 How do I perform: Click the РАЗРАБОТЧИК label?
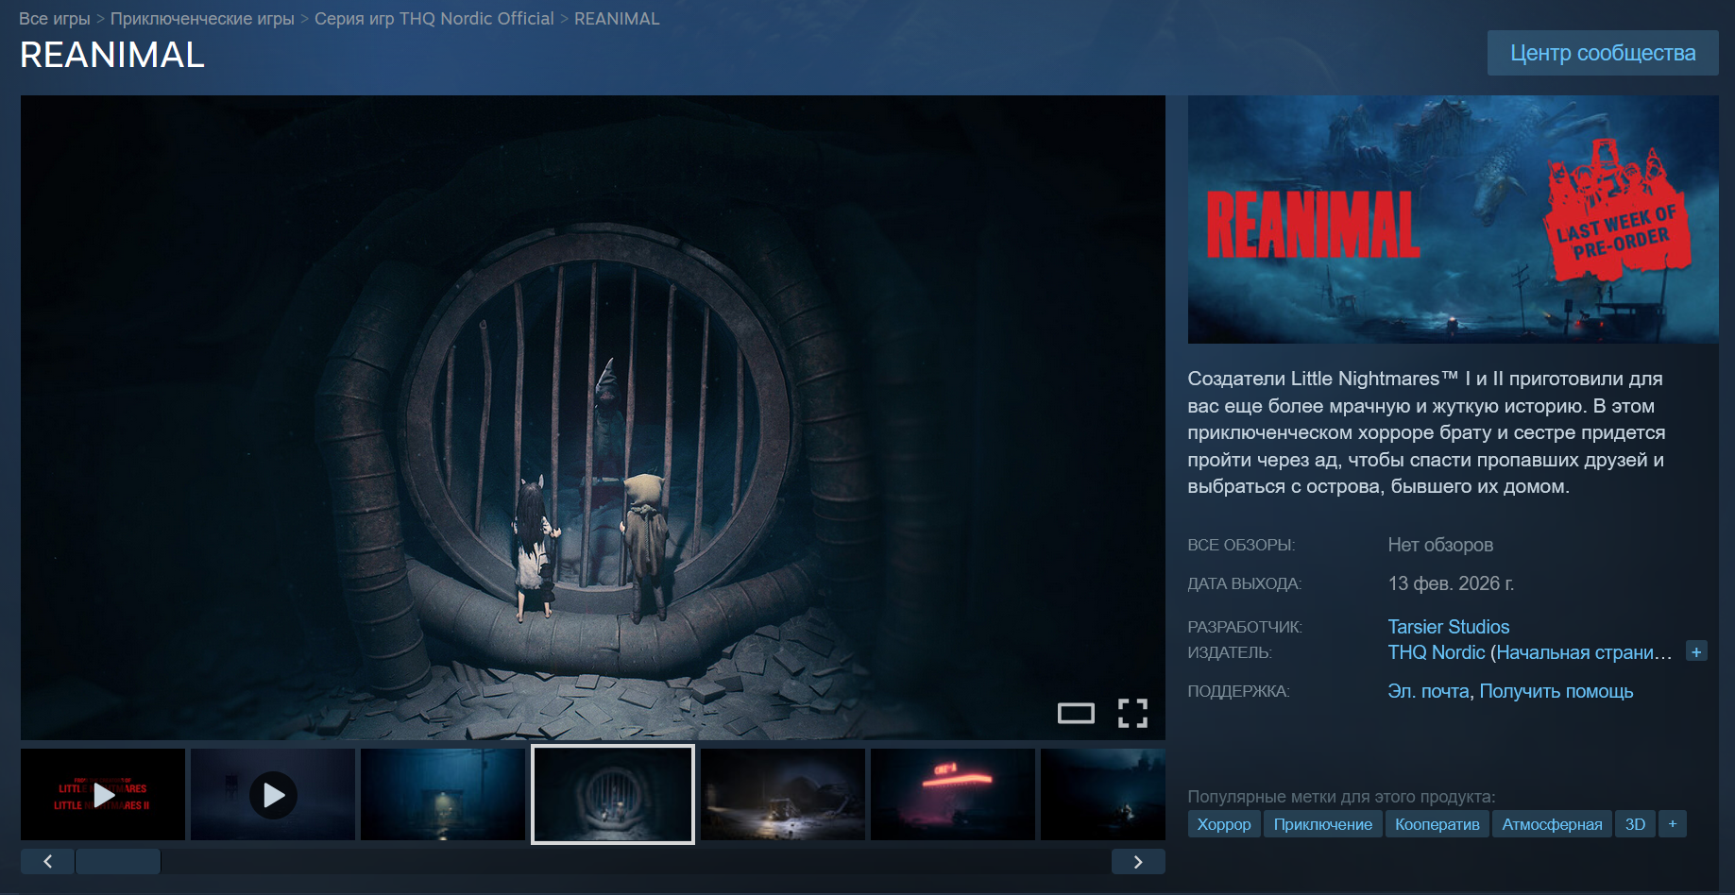[1245, 627]
